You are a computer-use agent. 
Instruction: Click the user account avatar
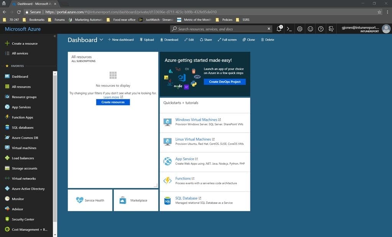tap(386, 29)
